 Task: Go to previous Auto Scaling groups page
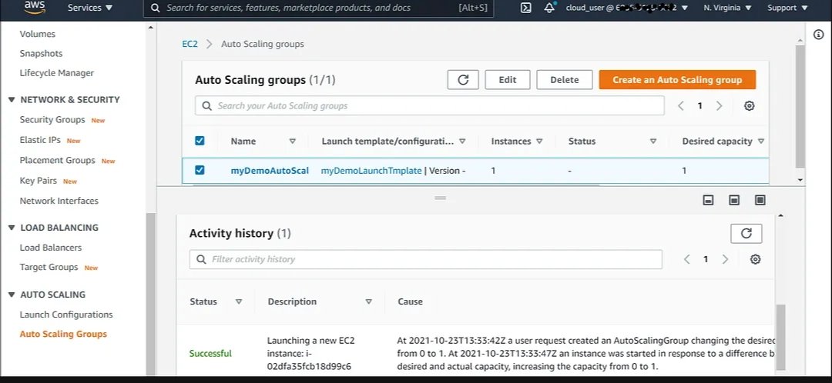coord(681,105)
